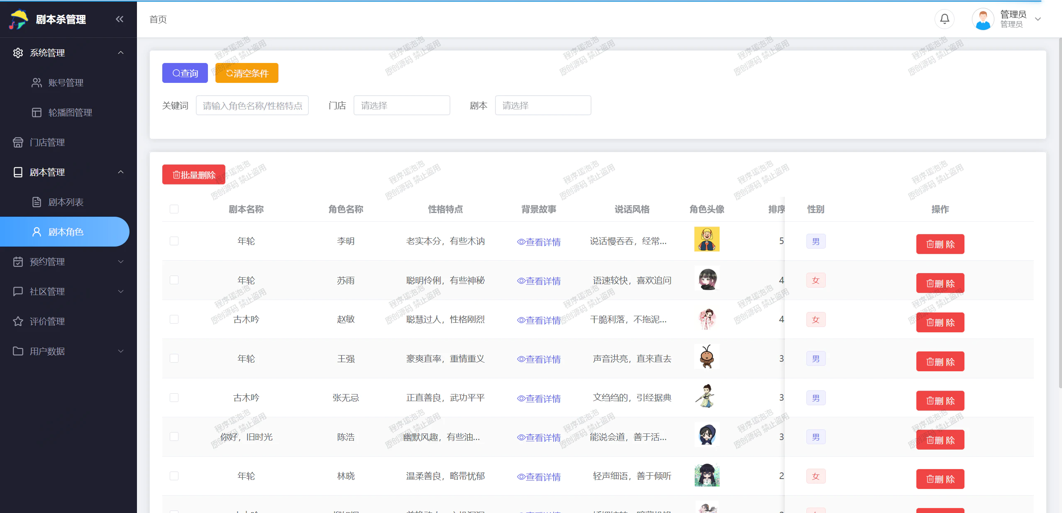Click the 评价管理 star icon
The height and width of the screenshot is (513, 1062).
tap(18, 321)
